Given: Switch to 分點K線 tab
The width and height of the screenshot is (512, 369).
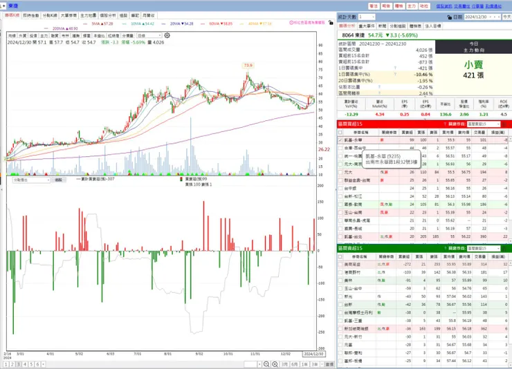Looking at the screenshot, I should [x=50, y=15].
